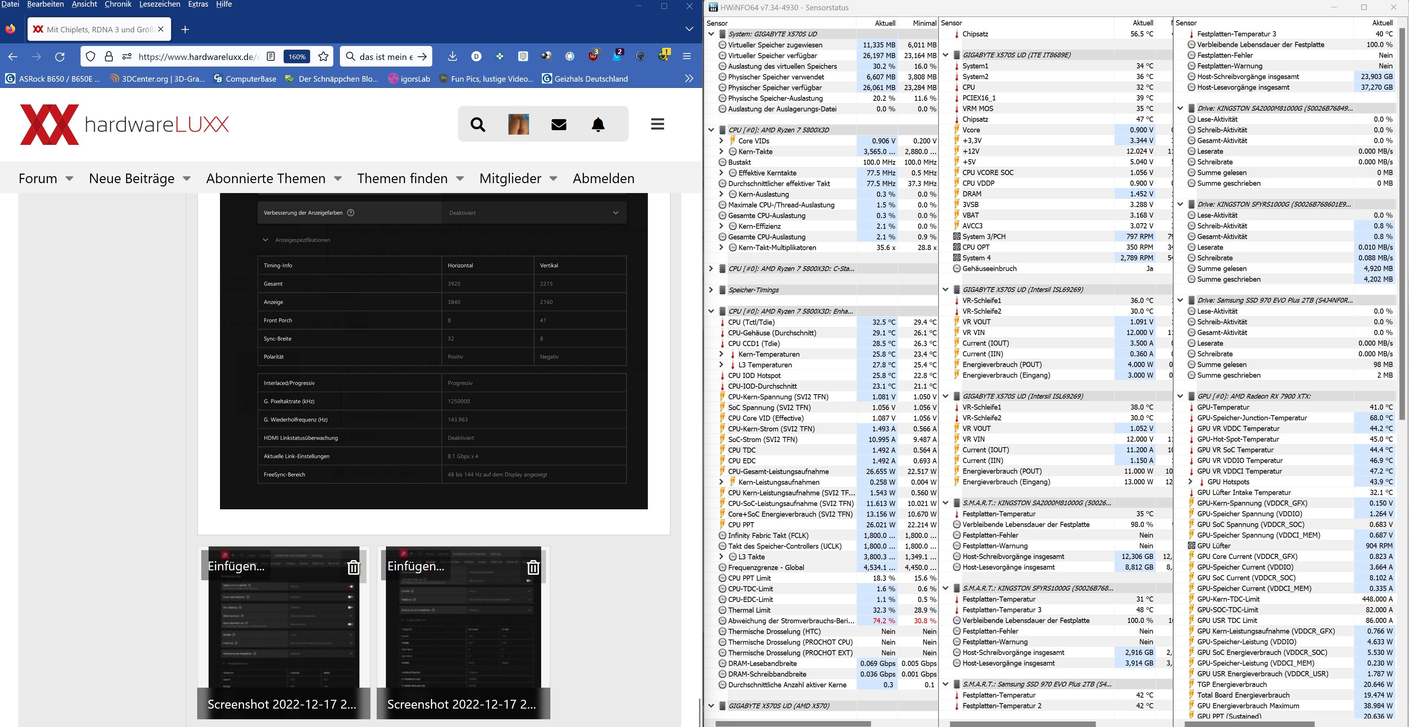Collapse the CPU [#0]: AMD Ryzen 7 5800X3D group
The height and width of the screenshot is (727, 1409).
pos(711,130)
